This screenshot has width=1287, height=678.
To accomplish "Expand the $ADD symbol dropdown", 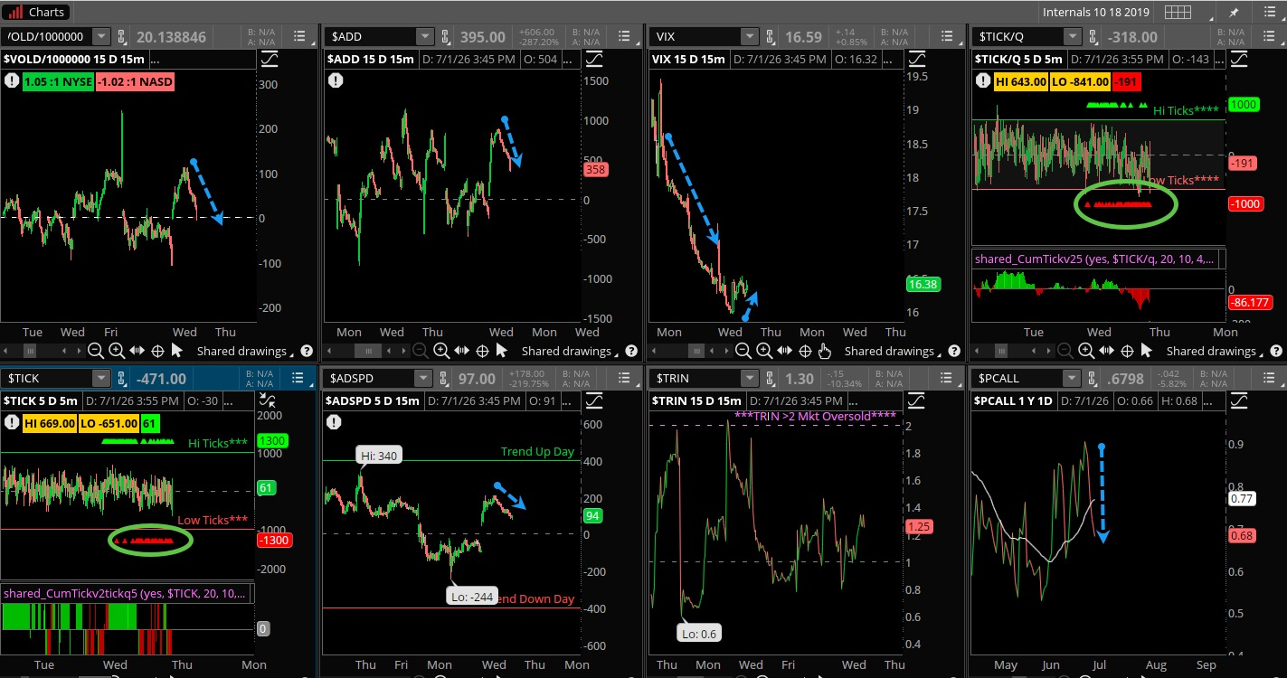I will click(424, 37).
